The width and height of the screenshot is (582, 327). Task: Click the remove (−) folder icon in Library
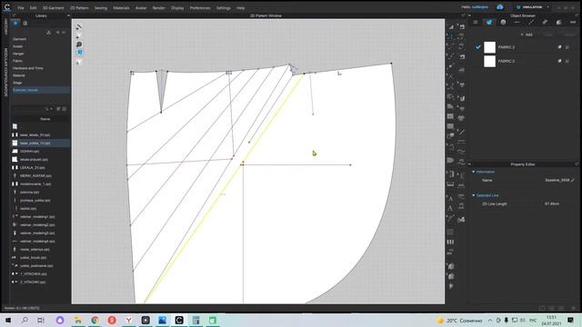click(x=64, y=33)
